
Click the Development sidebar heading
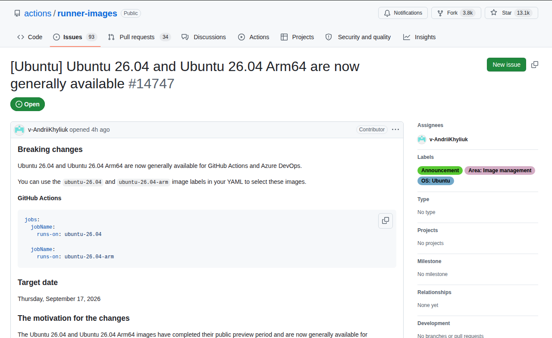(x=433, y=323)
